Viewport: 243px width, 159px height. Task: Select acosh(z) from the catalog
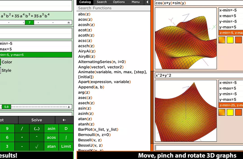[x=86, y=25]
